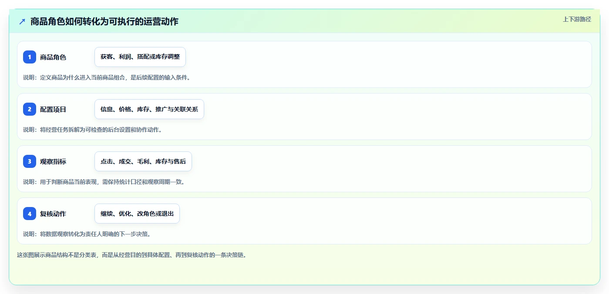The width and height of the screenshot is (609, 294).
Task: Select the 配置项目 step label
Action: [53, 109]
